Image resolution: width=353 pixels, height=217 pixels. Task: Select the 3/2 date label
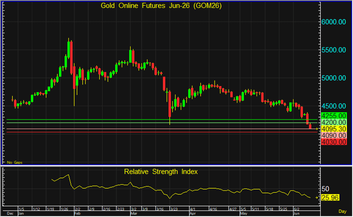[x=133, y=209]
